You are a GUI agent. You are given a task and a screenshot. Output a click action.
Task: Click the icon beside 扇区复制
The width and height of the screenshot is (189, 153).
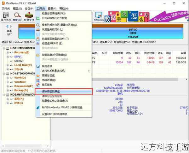click(x=38, y=85)
